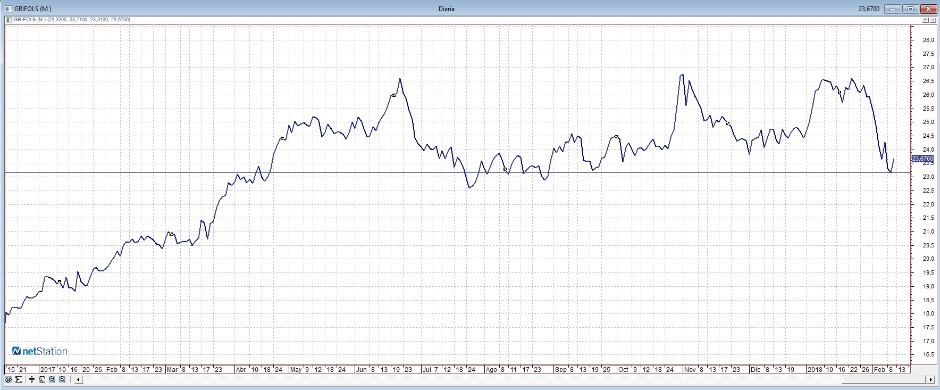Click the Dic label on date axis
Screen dimensions: 940x390
[x=756, y=369]
